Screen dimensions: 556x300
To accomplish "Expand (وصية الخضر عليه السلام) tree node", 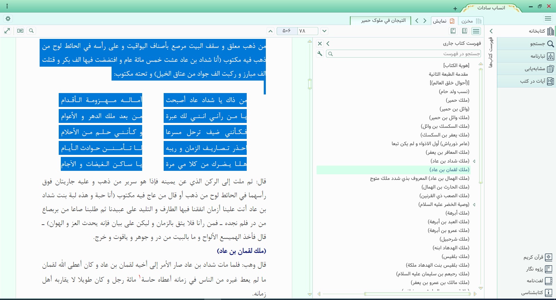I will 474,205.
